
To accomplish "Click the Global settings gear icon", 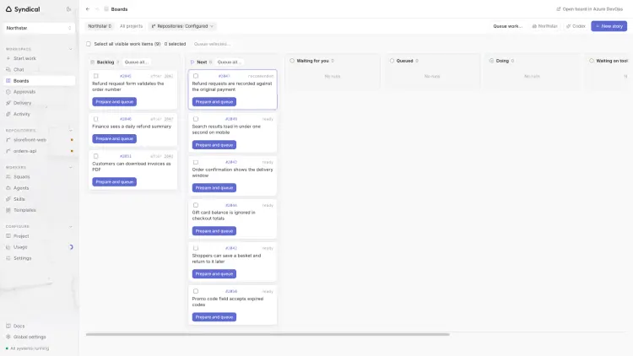I will tap(8, 337).
